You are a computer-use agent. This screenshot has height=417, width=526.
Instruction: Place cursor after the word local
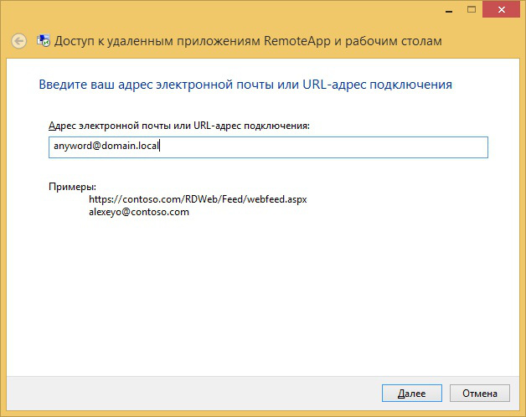[x=160, y=147]
